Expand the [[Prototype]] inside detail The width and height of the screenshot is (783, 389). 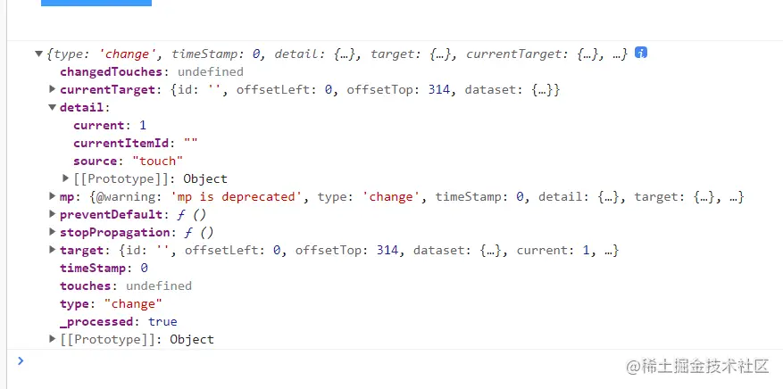click(x=66, y=178)
